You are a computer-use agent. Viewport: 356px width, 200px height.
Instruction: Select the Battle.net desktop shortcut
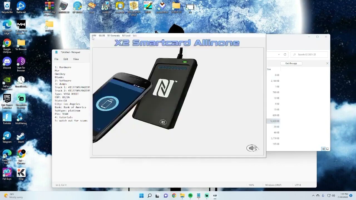tap(21, 7)
